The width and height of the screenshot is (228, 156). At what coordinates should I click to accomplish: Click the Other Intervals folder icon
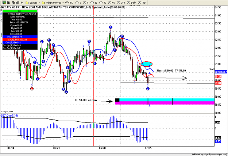click(x=43, y=3)
